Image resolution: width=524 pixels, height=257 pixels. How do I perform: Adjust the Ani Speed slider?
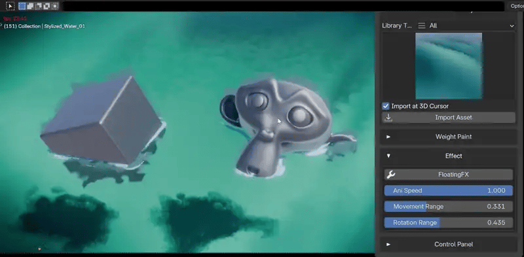tap(449, 190)
